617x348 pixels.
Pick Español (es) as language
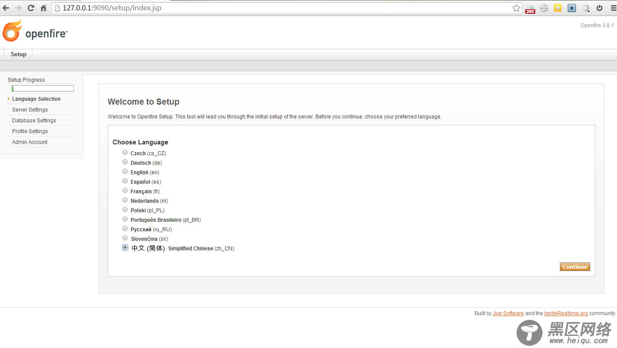125,181
